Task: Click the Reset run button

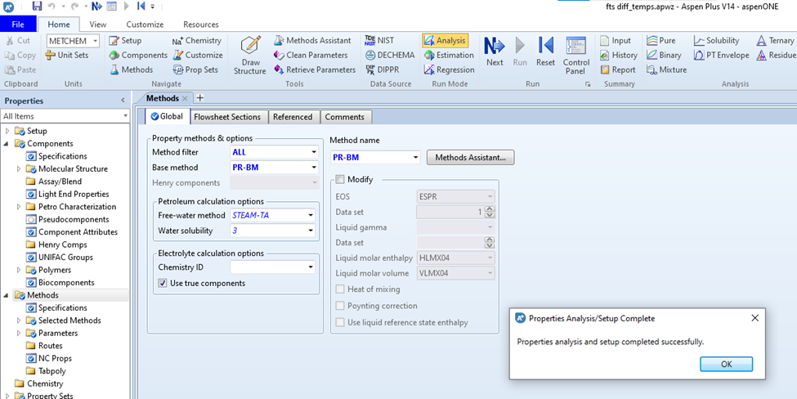Action: click(545, 52)
